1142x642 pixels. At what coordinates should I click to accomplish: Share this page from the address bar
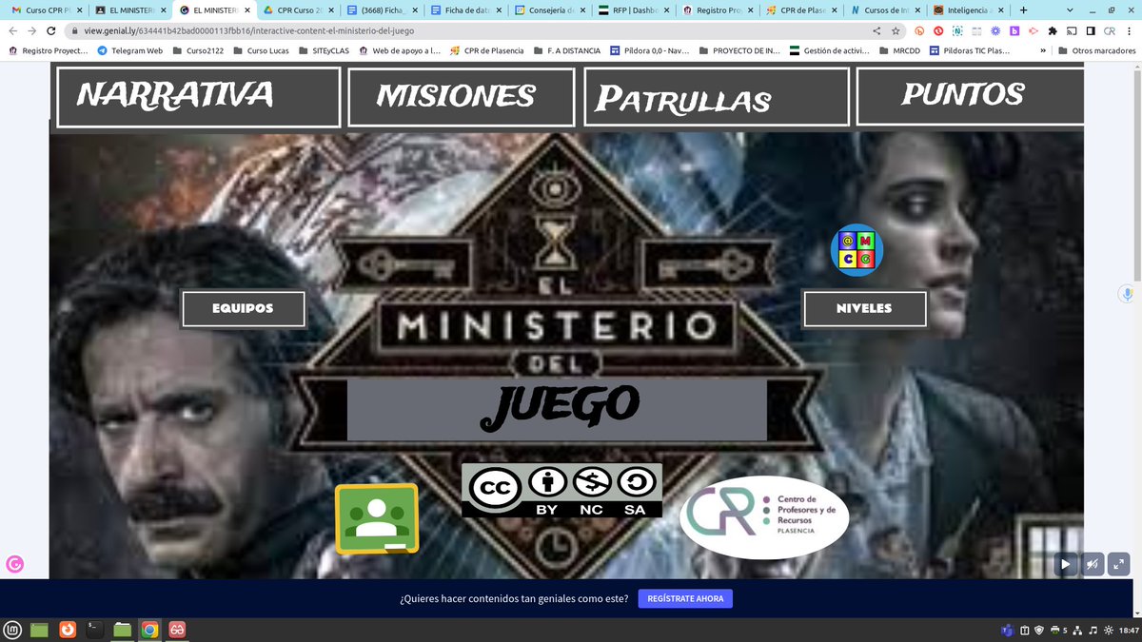(876, 30)
